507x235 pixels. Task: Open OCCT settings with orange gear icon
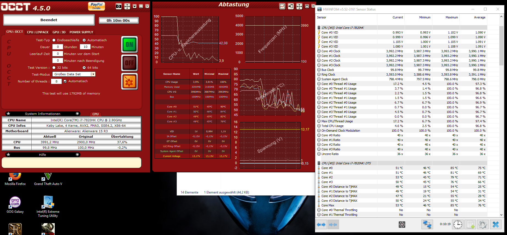click(x=129, y=81)
